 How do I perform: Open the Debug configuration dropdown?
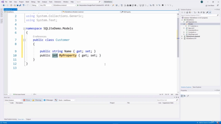(x=35, y=6)
